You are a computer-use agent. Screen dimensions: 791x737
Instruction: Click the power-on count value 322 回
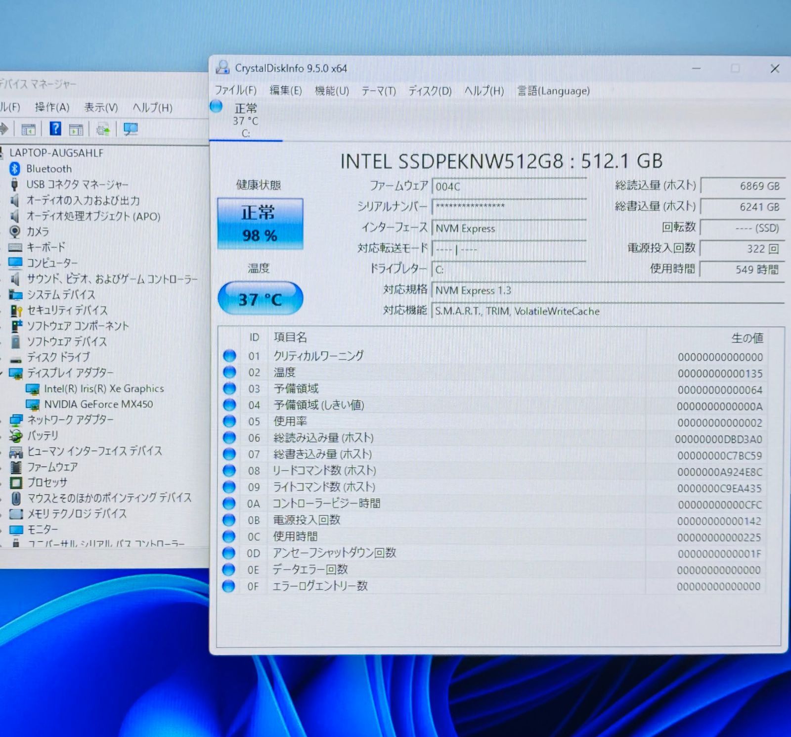coord(743,248)
